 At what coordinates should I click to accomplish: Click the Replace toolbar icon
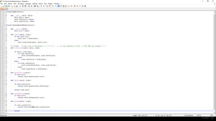tap(37, 6)
